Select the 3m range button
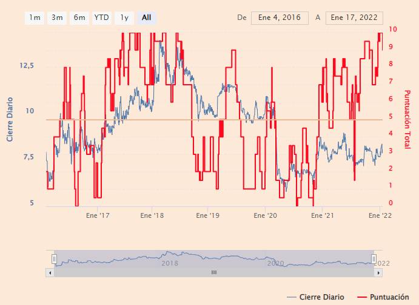419x305 pixels. (57, 18)
